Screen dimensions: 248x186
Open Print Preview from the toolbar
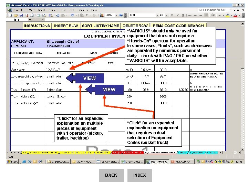[x=44, y=15]
